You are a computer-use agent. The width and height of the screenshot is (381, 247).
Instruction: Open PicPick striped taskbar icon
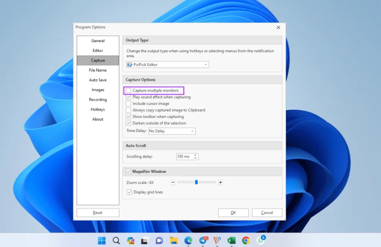pos(217,240)
